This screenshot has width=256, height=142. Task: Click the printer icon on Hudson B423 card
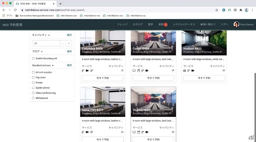185,71
